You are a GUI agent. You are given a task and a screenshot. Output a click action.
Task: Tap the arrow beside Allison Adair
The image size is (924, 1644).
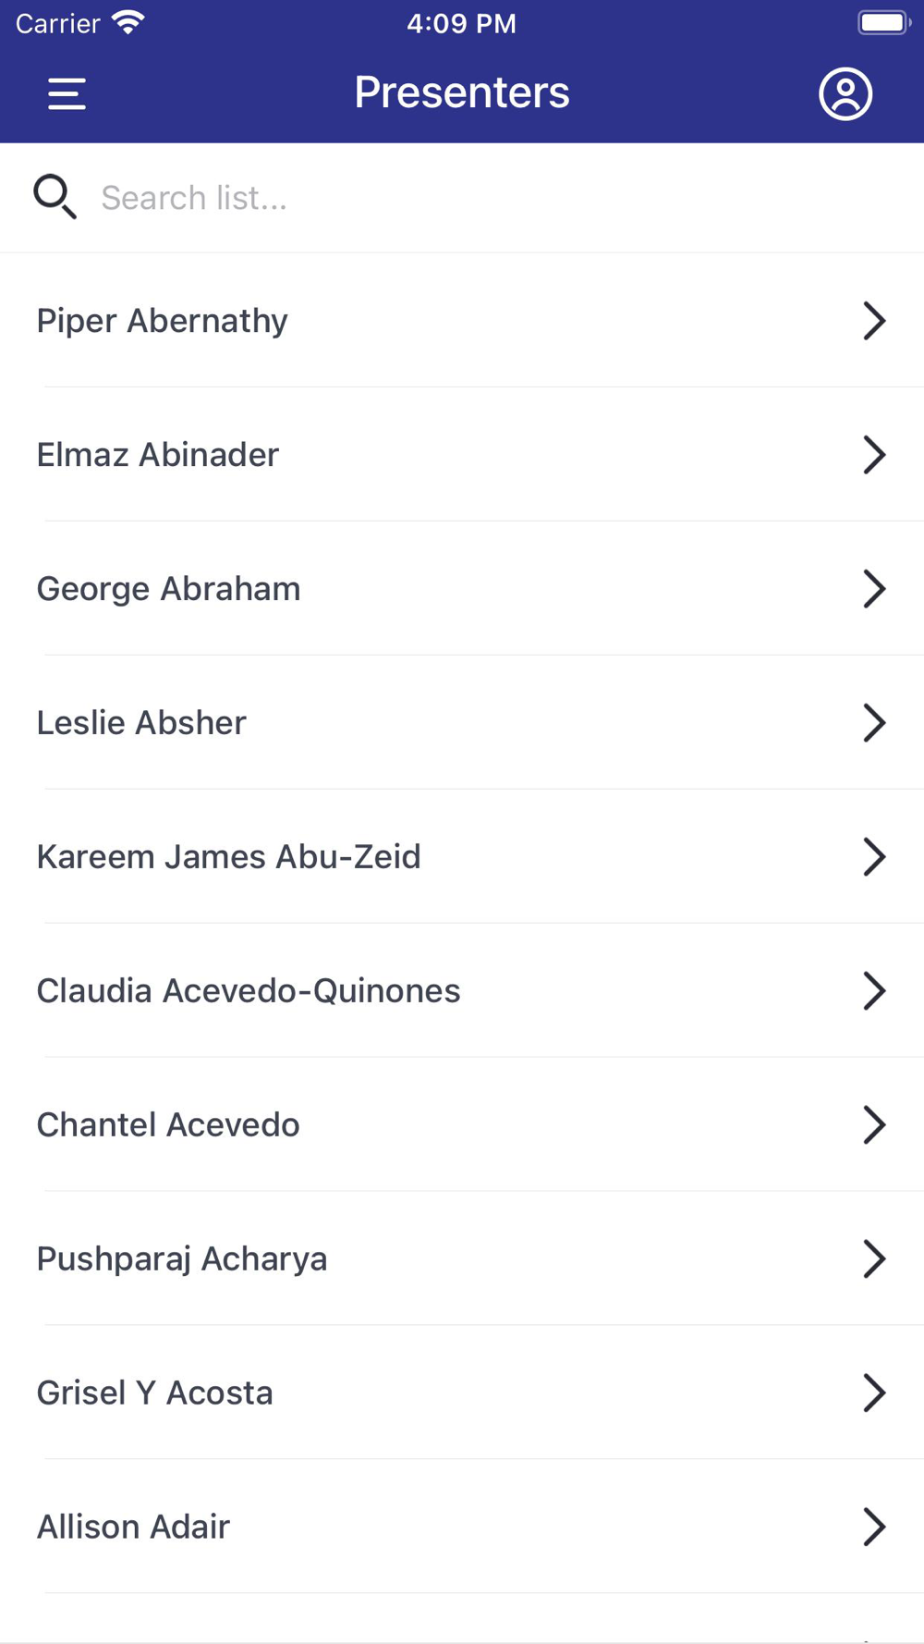tap(873, 1527)
